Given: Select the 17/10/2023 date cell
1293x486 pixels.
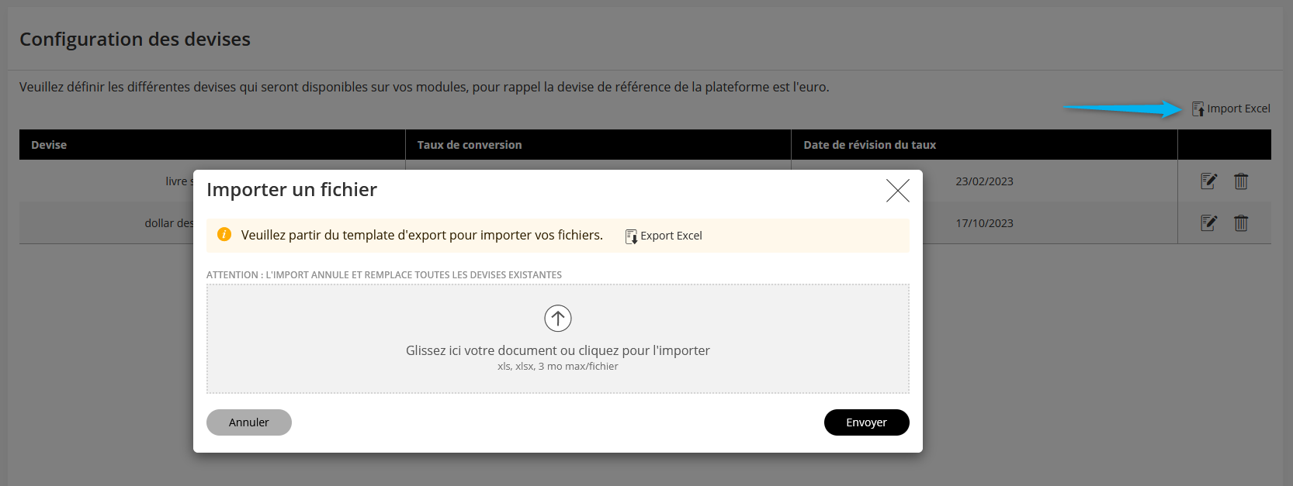Looking at the screenshot, I should (984, 223).
